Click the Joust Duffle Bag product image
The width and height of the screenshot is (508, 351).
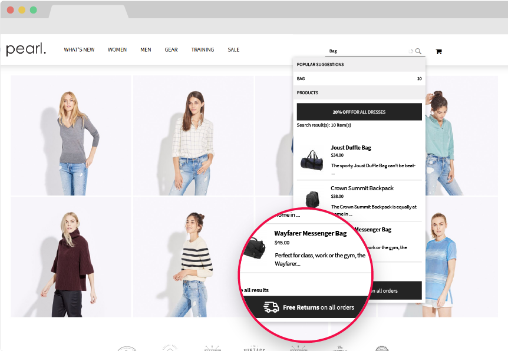pyautogui.click(x=311, y=160)
